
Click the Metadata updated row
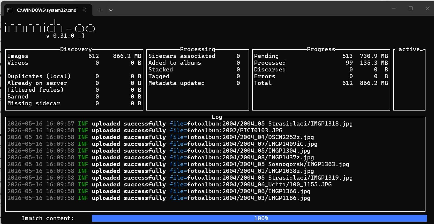coord(194,83)
